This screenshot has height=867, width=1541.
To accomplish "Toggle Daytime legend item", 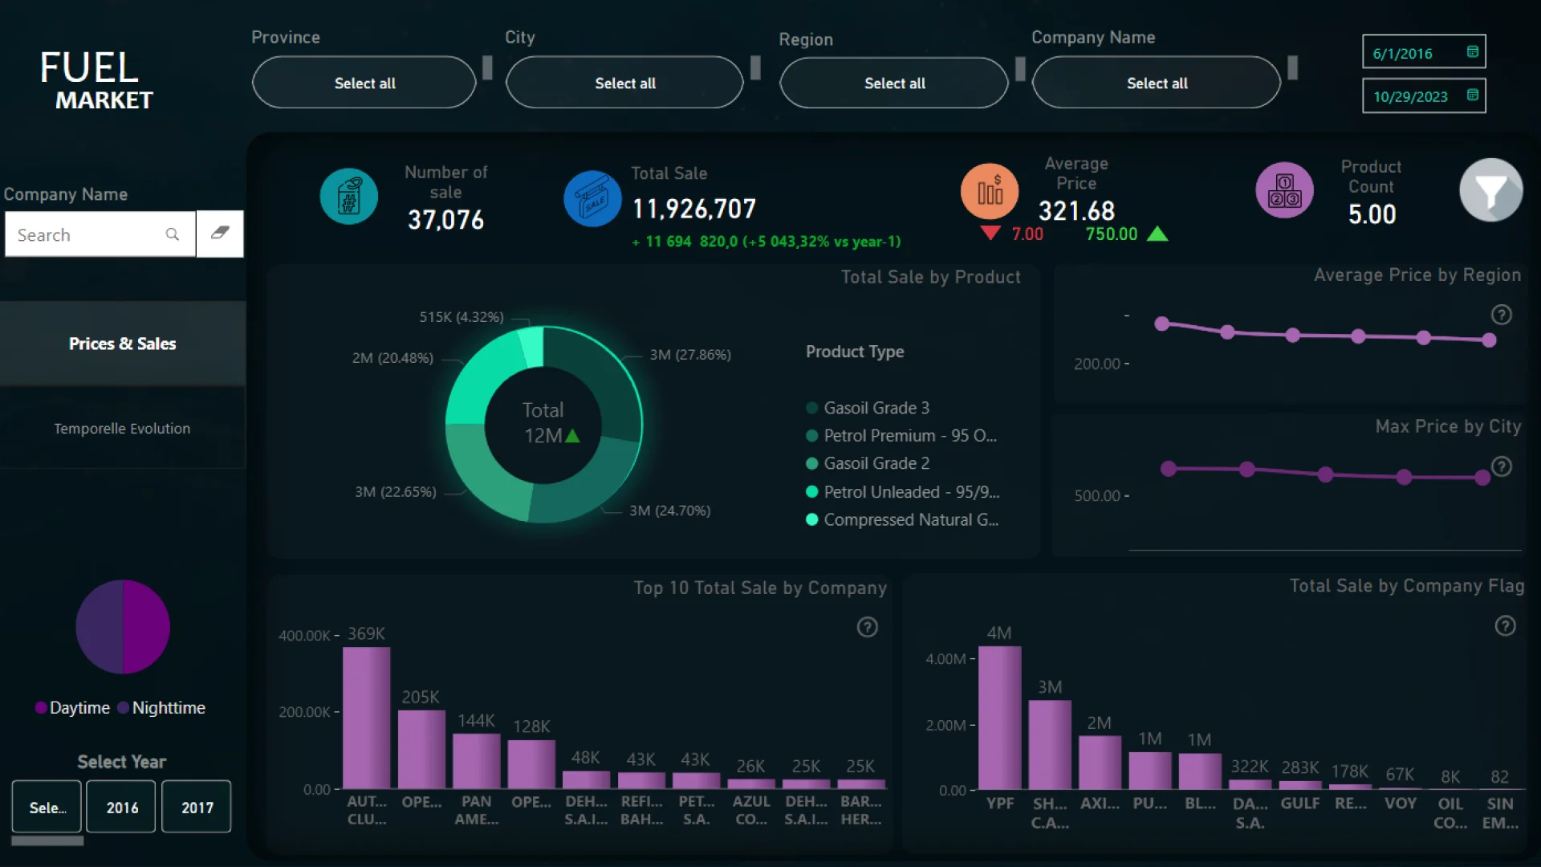I will 72,708.
